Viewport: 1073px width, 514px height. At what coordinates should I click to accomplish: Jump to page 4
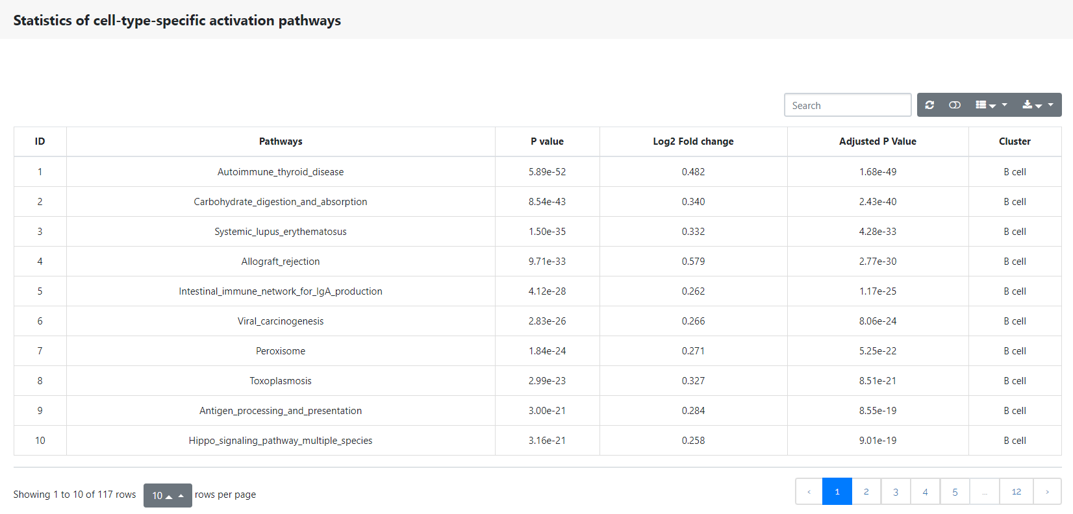pyautogui.click(x=926, y=492)
